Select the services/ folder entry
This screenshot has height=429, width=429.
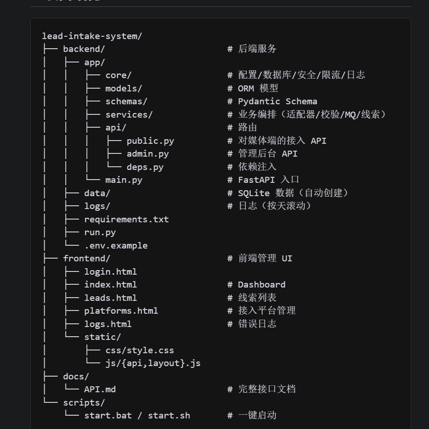129,115
